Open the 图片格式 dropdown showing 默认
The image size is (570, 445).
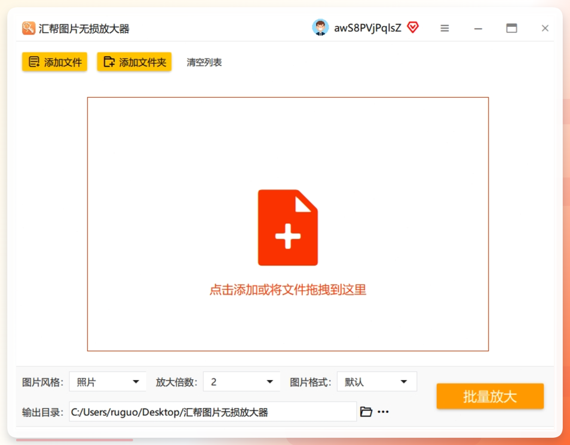(377, 382)
